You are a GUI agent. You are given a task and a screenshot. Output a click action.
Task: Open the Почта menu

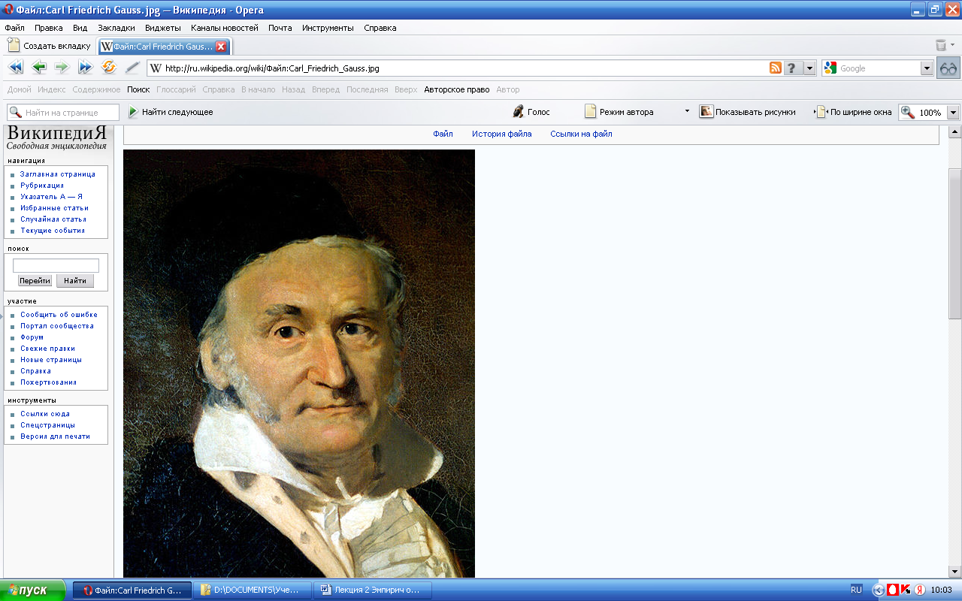click(280, 28)
